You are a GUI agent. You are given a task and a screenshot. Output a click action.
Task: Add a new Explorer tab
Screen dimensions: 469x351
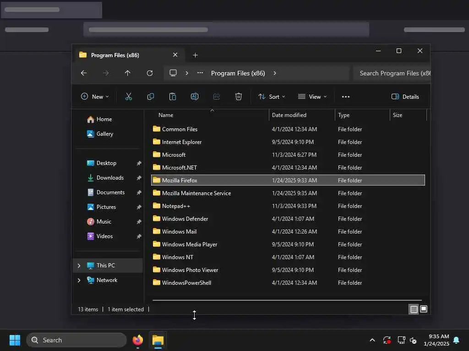195,55
